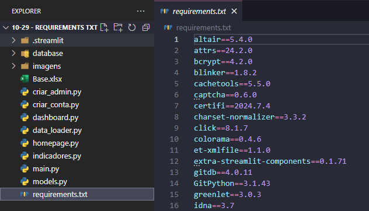Click the EXPLORER panel title
The height and width of the screenshot is (211, 369).
(x=26, y=11)
